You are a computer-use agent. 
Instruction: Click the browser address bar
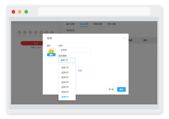click(94, 11)
